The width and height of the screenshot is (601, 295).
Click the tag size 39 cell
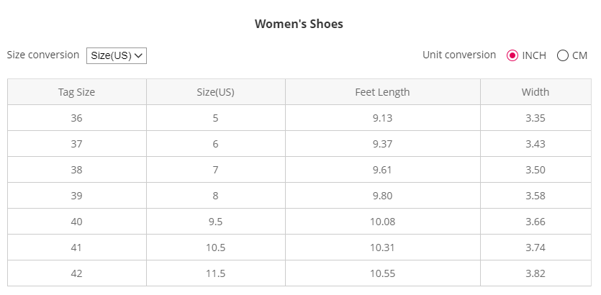(76, 196)
